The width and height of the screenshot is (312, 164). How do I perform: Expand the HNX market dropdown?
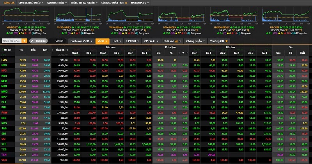pyautogui.click(x=117, y=41)
